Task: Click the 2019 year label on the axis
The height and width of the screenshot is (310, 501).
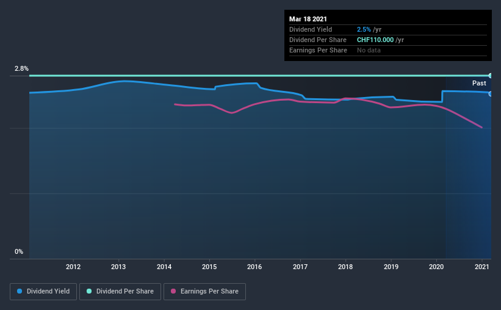Action: [391, 267]
